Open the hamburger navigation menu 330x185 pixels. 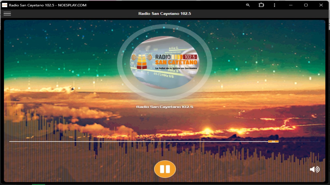click(7, 14)
